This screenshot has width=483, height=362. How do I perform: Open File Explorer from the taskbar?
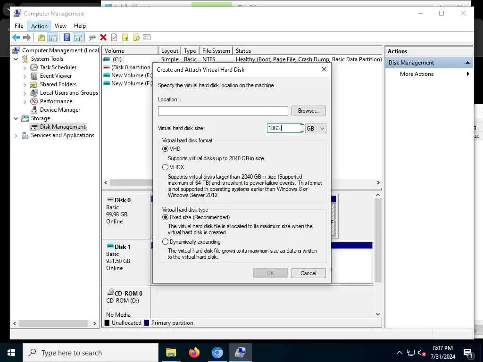[171, 353]
